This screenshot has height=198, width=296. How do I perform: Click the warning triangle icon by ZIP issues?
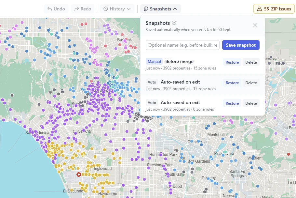[260, 9]
